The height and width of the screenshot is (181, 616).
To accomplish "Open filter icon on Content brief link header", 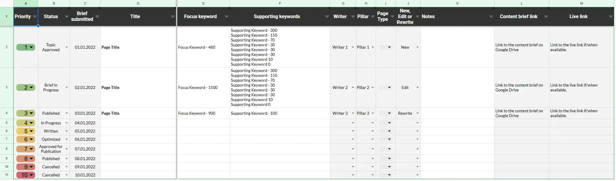I will [546, 17].
